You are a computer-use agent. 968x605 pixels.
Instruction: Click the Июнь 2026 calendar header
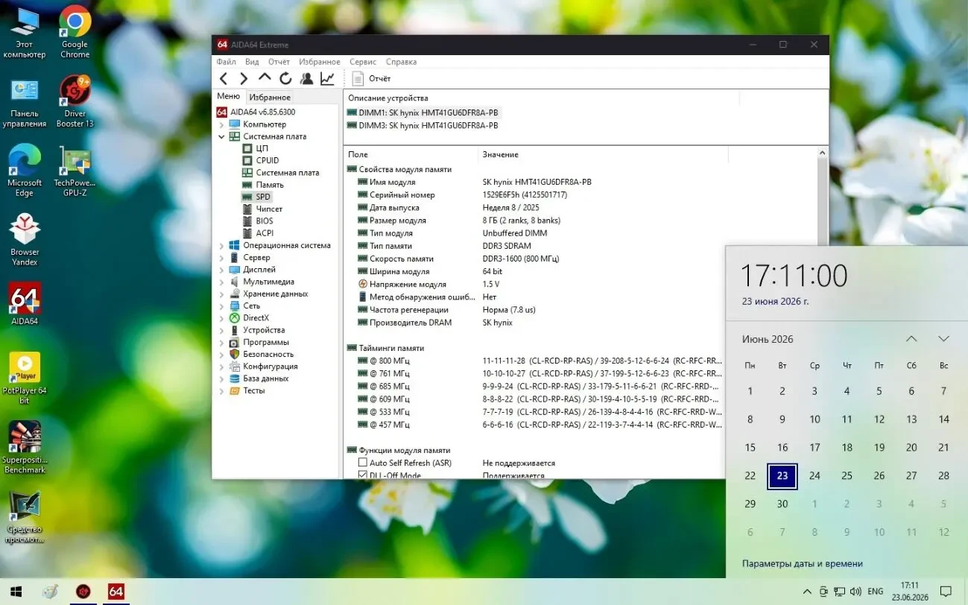click(x=768, y=339)
